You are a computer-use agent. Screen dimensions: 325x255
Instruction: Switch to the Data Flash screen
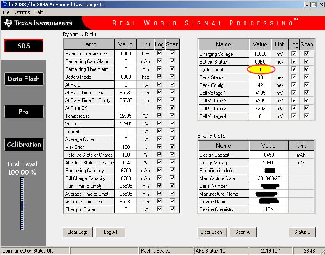24,79
